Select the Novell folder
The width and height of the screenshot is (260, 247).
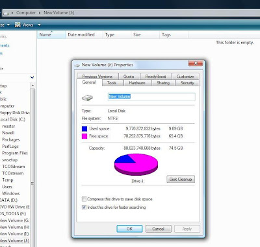pos(8,133)
